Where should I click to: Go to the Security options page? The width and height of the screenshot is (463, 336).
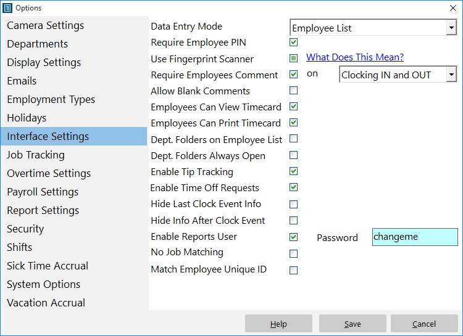point(25,229)
